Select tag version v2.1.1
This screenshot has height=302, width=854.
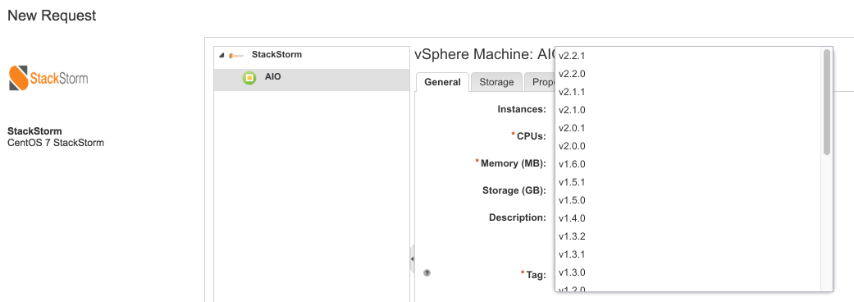(688, 92)
